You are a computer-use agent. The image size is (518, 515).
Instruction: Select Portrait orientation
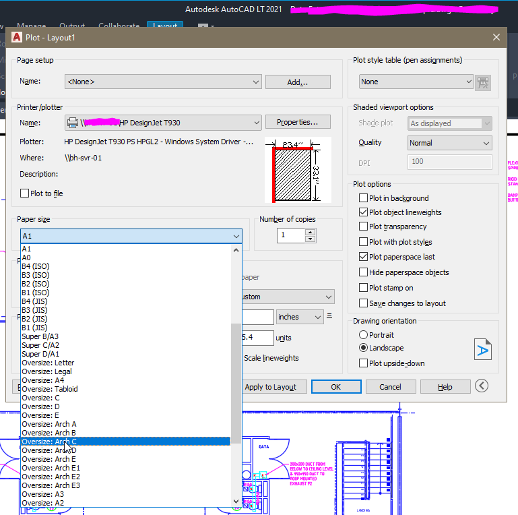coord(363,335)
